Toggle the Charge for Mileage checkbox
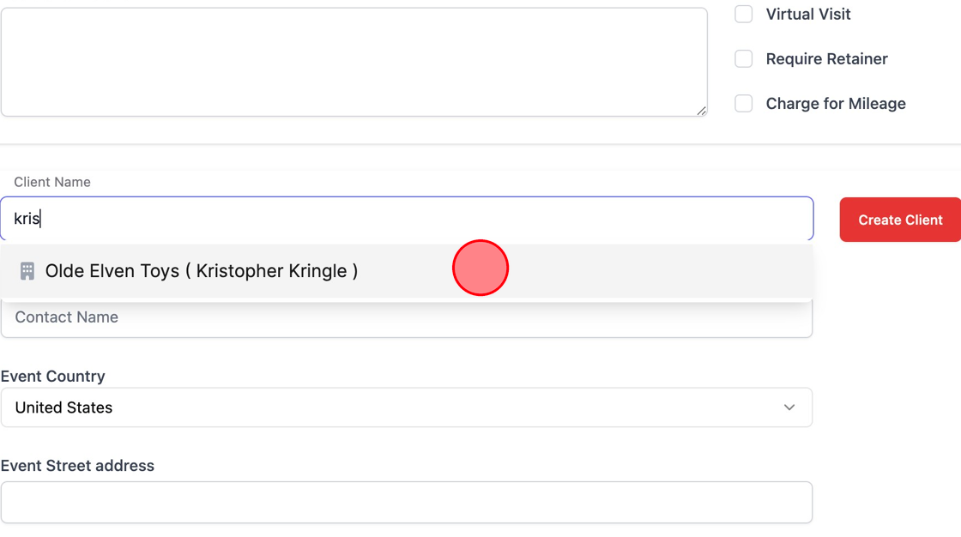Viewport: 961px width, 537px height. (744, 103)
